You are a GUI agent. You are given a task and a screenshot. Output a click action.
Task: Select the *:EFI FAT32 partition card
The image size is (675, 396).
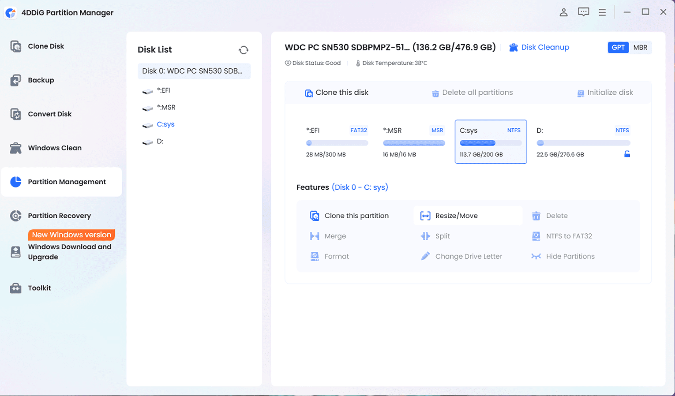(x=337, y=142)
